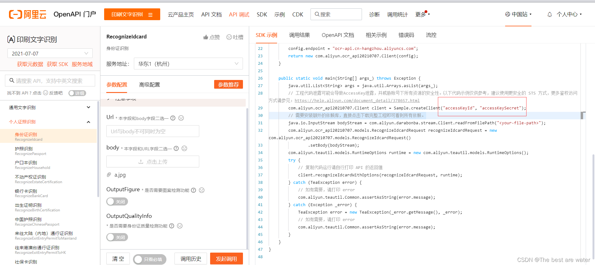Click the help icon under OutputQualityInfo
This screenshot has height=265, width=595.
click(x=171, y=226)
